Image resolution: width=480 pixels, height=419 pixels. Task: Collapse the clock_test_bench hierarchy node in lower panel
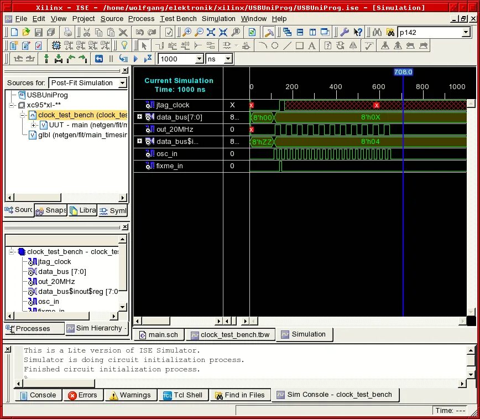click(x=11, y=252)
